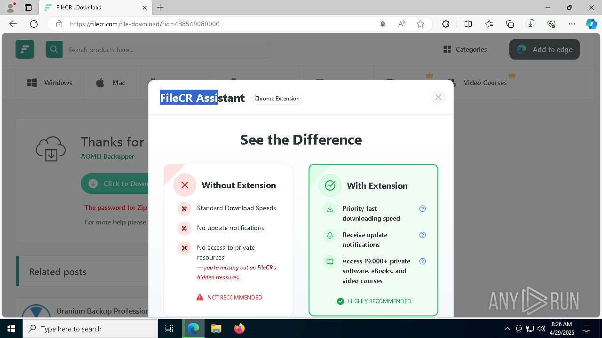
Task: Click the Related posts heading
Action: [58, 272]
